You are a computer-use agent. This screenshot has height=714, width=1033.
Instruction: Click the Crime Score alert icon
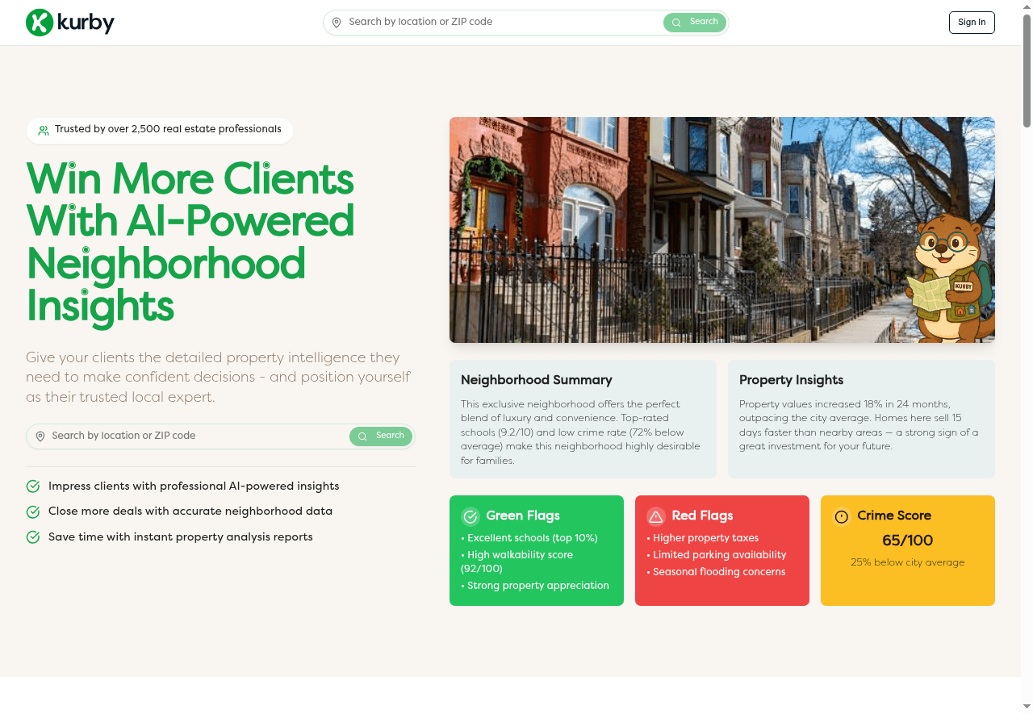[x=842, y=516]
